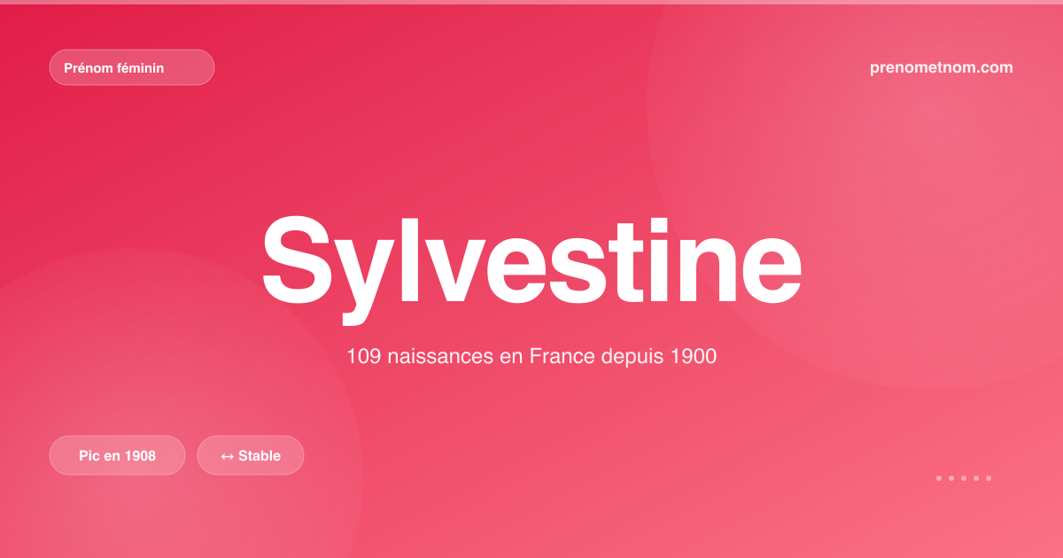The height and width of the screenshot is (558, 1063).
Task: Click the "Prénom féminin" badge
Action: (132, 67)
